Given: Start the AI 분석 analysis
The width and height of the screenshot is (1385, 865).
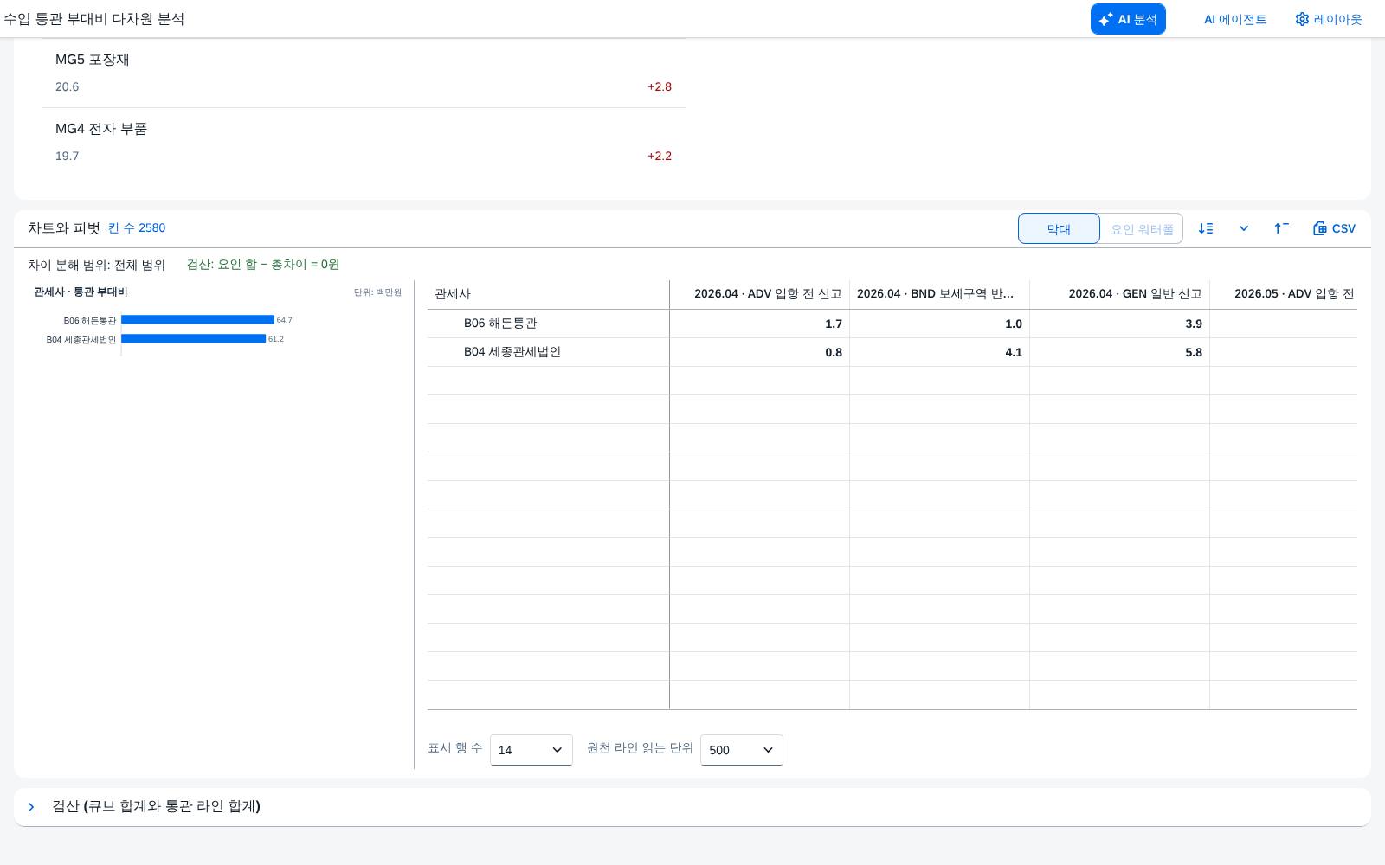Looking at the screenshot, I should (1128, 19).
